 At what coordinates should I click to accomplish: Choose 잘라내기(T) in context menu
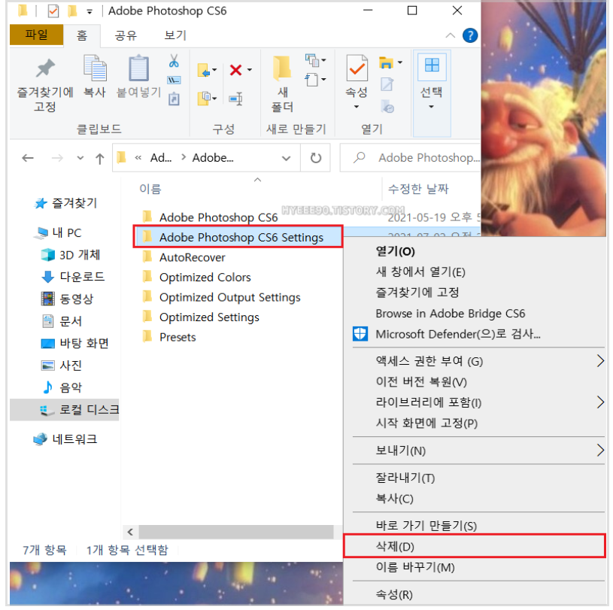pyautogui.click(x=474, y=478)
